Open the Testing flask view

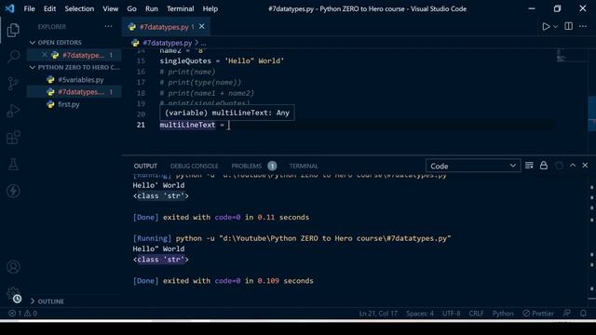coord(13,164)
